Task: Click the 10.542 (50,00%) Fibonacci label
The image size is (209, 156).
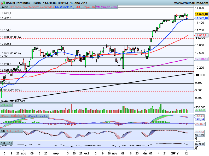Action: (x=10, y=54)
